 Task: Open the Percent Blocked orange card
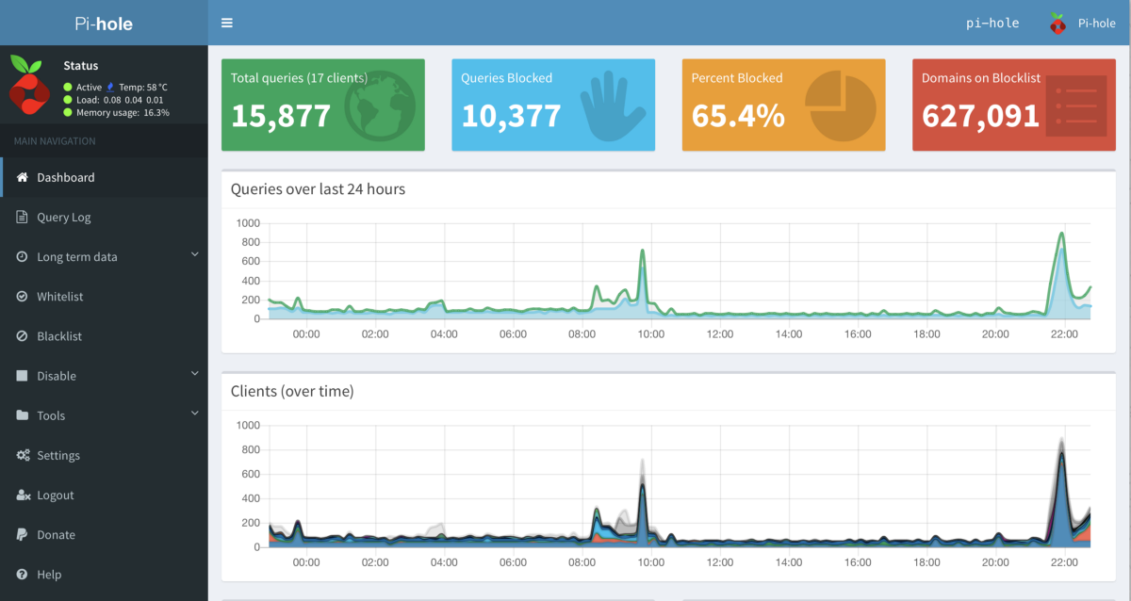click(783, 105)
